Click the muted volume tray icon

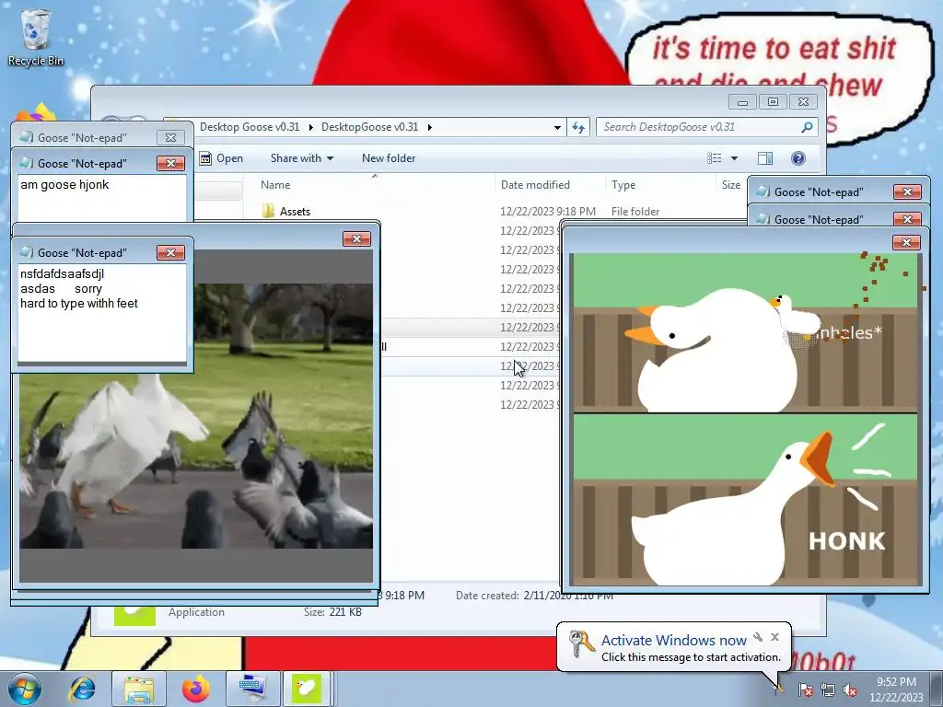850,690
